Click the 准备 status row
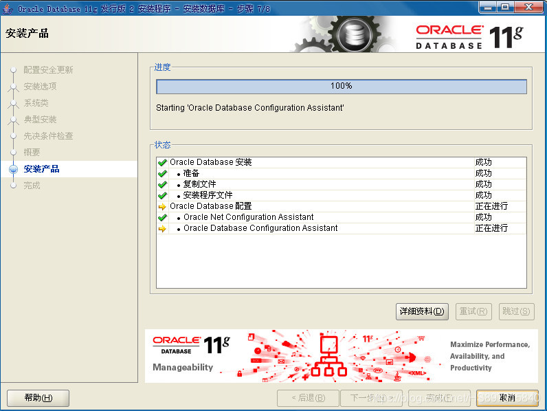The height and width of the screenshot is (411, 547). click(x=342, y=173)
